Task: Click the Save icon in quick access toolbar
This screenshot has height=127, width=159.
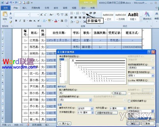Action: pos(7,3)
